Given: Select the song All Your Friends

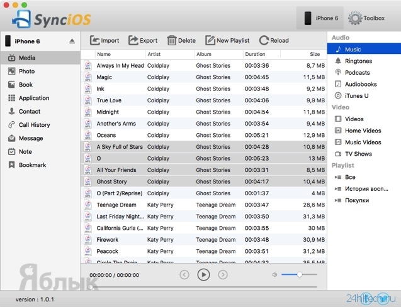Looking at the screenshot, I should pos(203,170).
